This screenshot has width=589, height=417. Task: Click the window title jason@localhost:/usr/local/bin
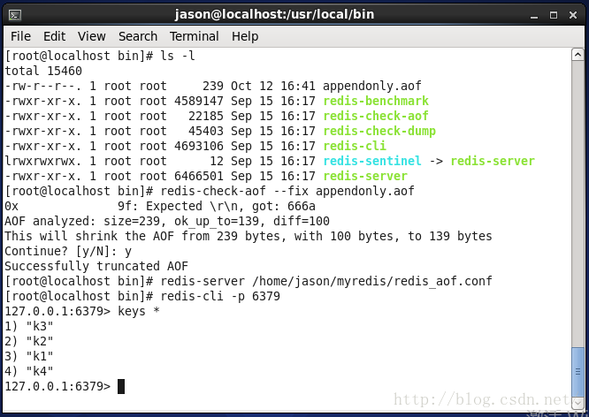[274, 15]
